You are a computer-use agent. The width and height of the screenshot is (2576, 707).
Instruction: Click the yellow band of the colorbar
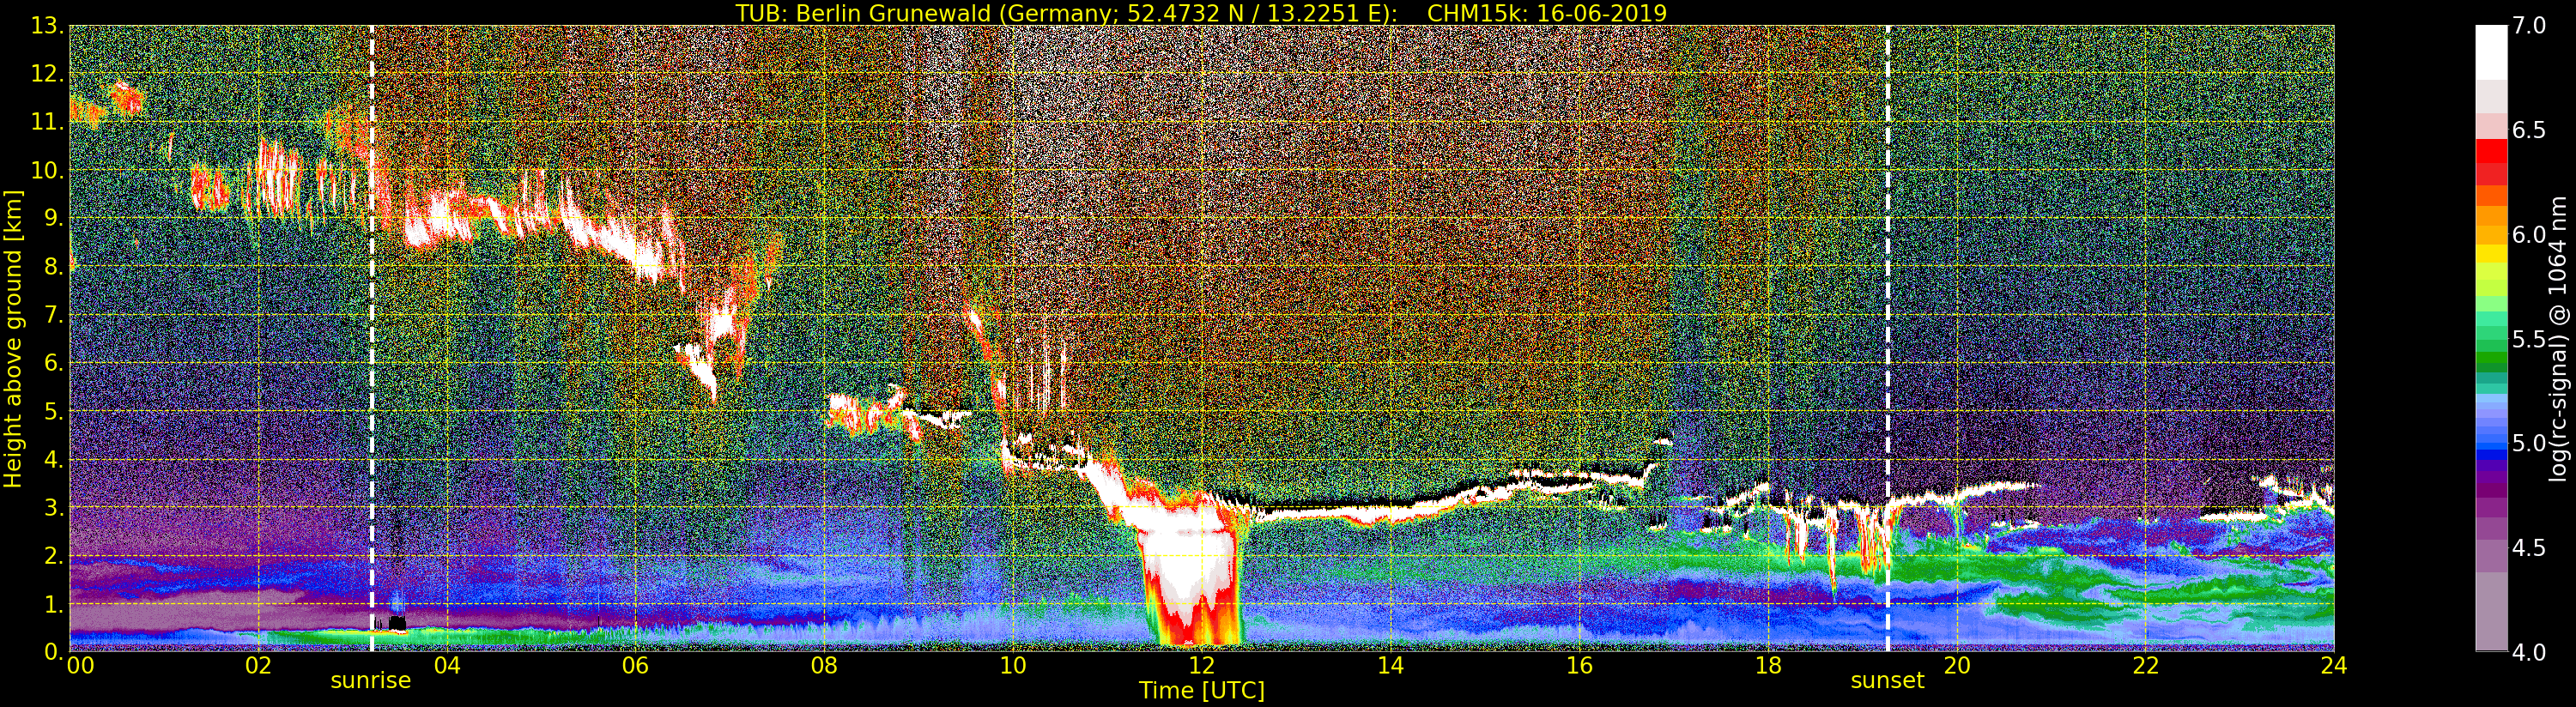2491,255
